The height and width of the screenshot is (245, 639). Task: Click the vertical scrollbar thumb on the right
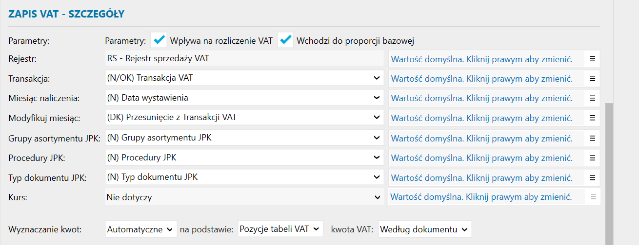tap(609, 170)
